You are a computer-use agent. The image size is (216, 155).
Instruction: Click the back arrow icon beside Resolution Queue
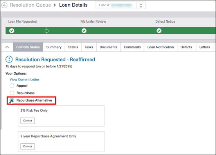click(x=4, y=5)
